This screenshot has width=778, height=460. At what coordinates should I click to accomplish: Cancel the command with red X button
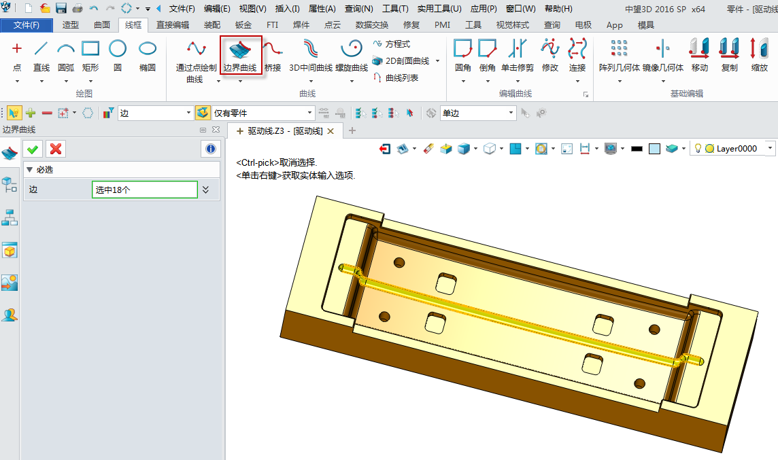(55, 149)
